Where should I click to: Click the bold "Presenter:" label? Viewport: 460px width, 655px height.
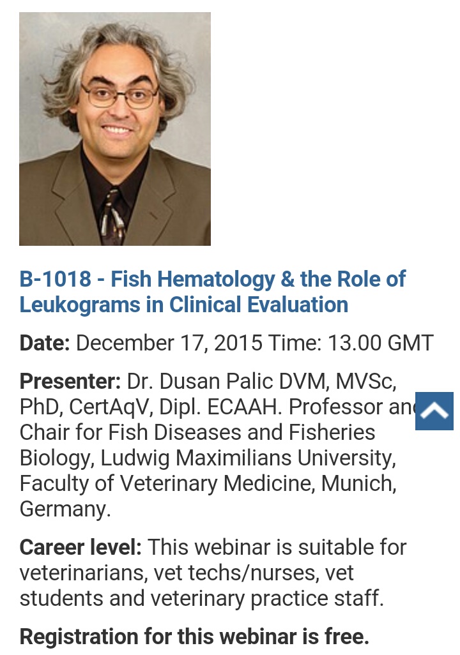[70, 382]
